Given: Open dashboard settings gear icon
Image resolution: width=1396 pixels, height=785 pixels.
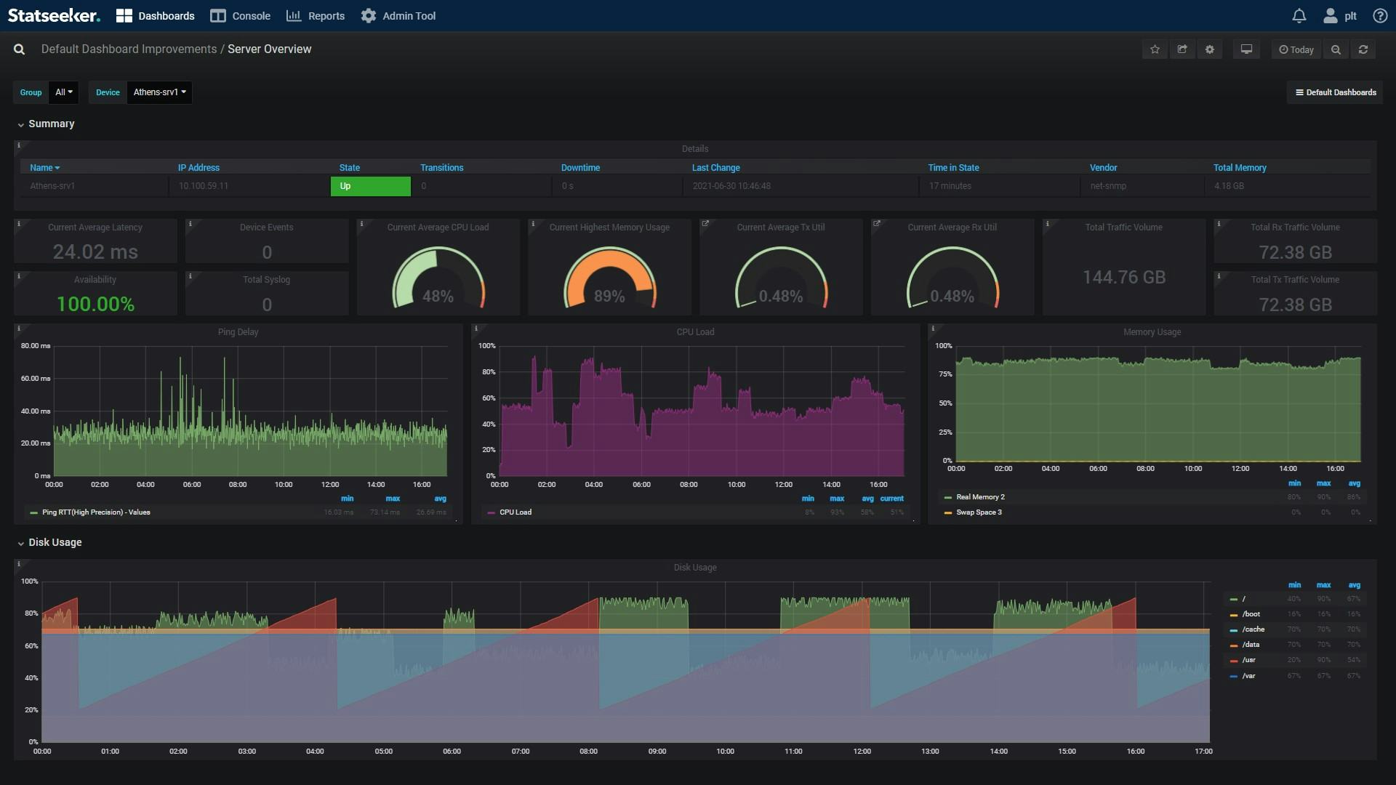Looking at the screenshot, I should 1210,49.
